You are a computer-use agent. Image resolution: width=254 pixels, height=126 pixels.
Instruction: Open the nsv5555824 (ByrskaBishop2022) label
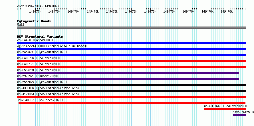coord(42,82)
